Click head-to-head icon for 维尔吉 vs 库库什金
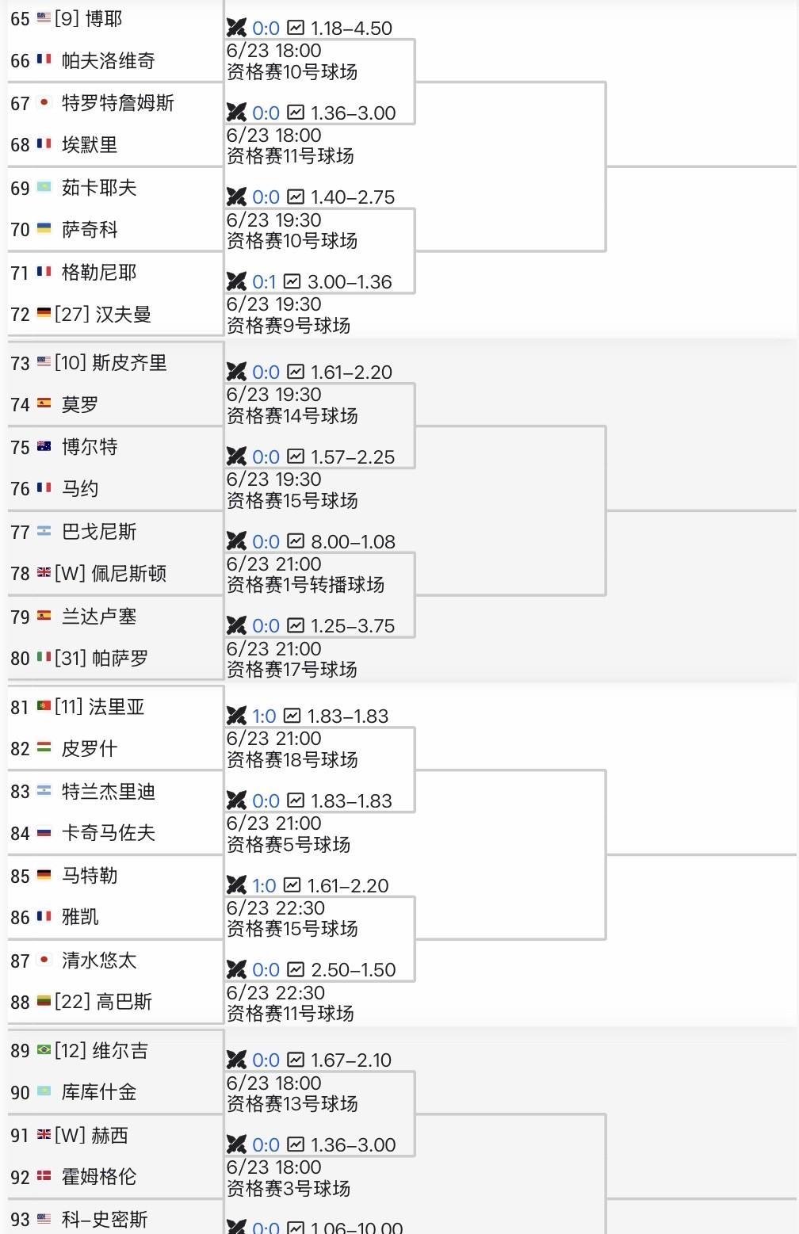Screen dimensions: 799x1234 [236, 1060]
